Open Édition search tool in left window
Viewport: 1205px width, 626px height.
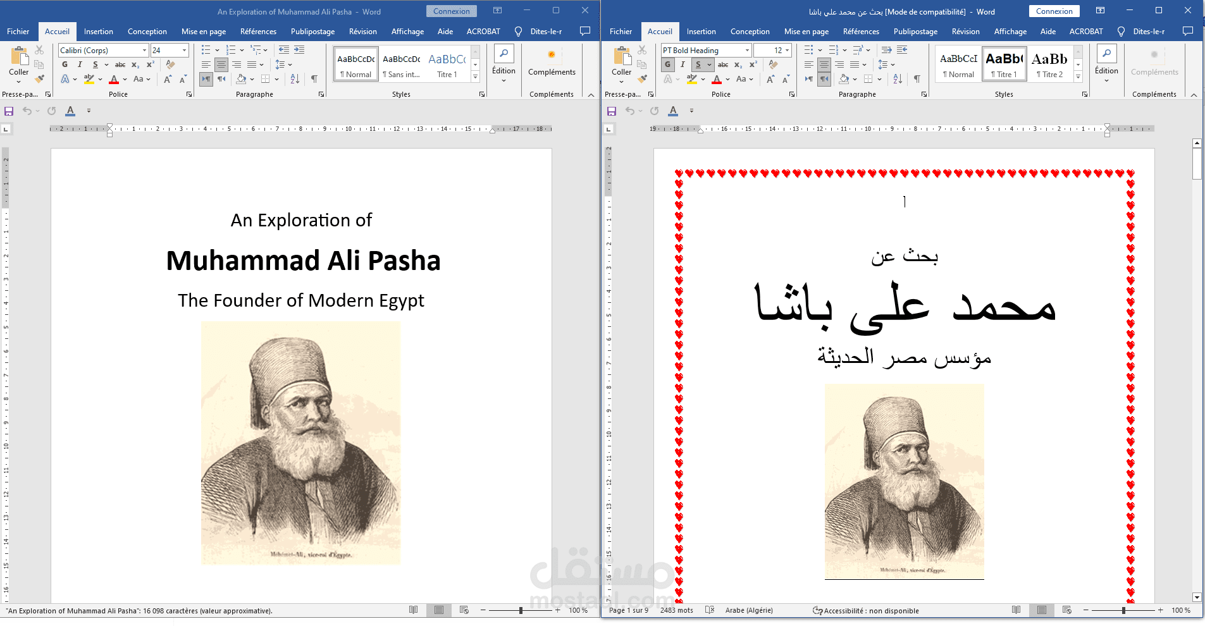tap(504, 54)
